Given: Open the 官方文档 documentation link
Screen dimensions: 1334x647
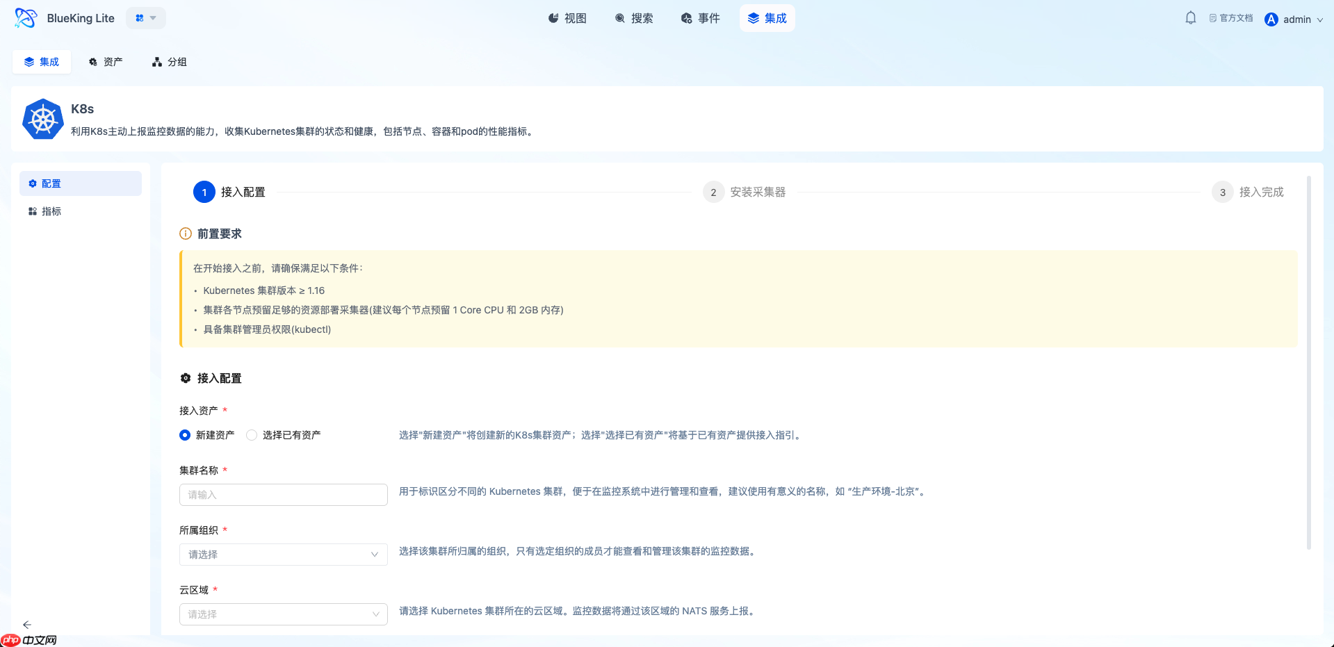Looking at the screenshot, I should tap(1230, 18).
